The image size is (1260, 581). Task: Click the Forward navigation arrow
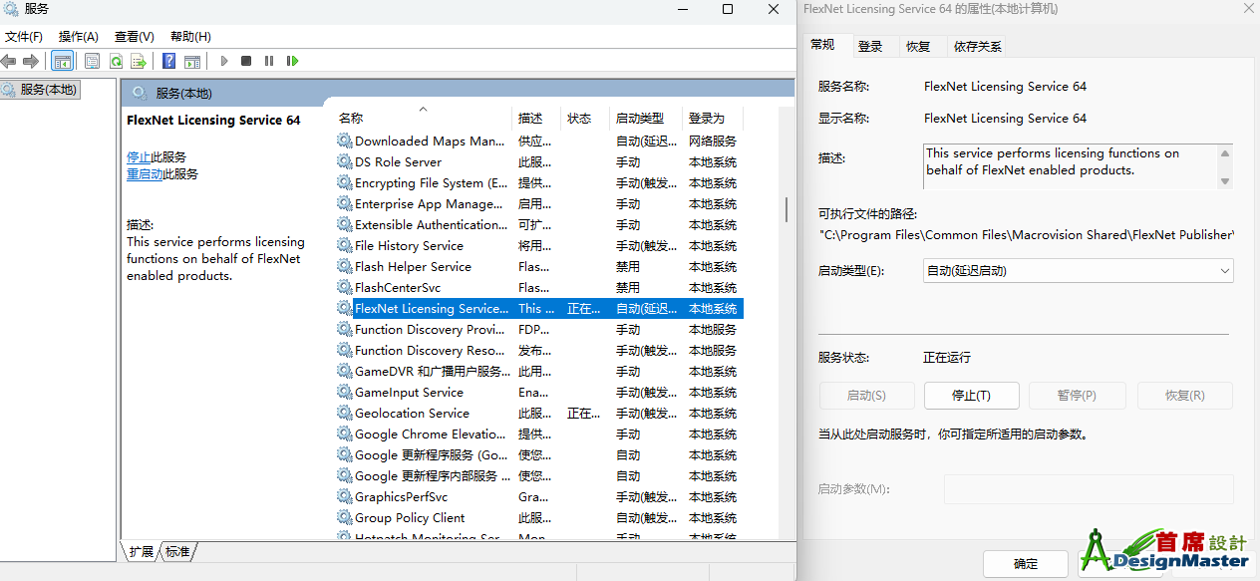click(30, 61)
